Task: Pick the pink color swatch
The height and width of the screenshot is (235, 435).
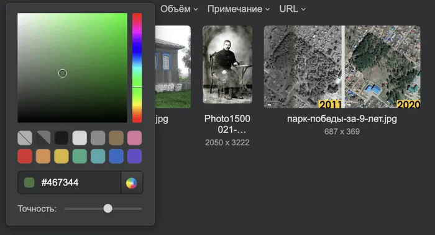Action: (135, 138)
